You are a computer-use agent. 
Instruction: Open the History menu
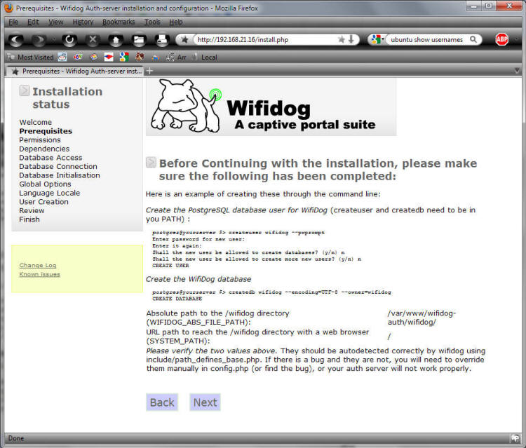[83, 22]
